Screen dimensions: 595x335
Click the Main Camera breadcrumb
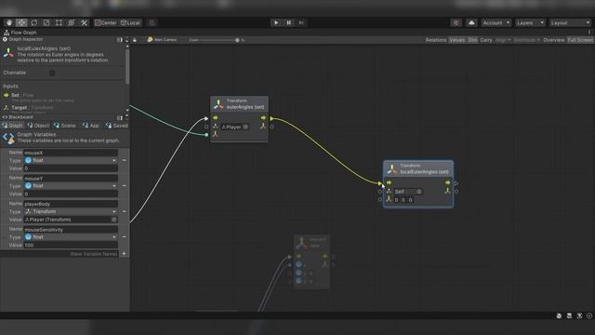[162, 39]
